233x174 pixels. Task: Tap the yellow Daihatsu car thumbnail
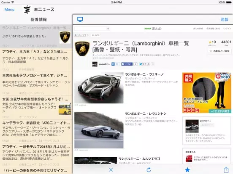65,109
